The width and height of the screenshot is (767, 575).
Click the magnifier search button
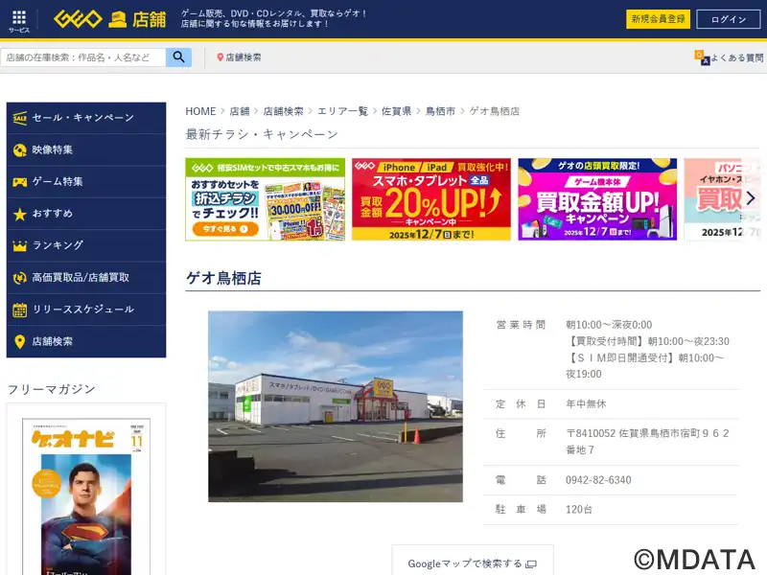(x=178, y=57)
